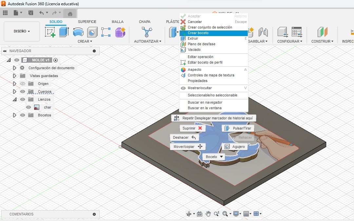The width and height of the screenshot is (354, 221).
Task: Choose Crear boceto in context menu
Action: [214, 33]
